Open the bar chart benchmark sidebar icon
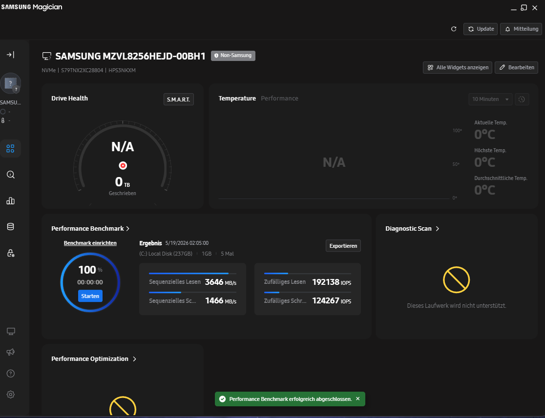This screenshot has width=545, height=418. (10, 200)
